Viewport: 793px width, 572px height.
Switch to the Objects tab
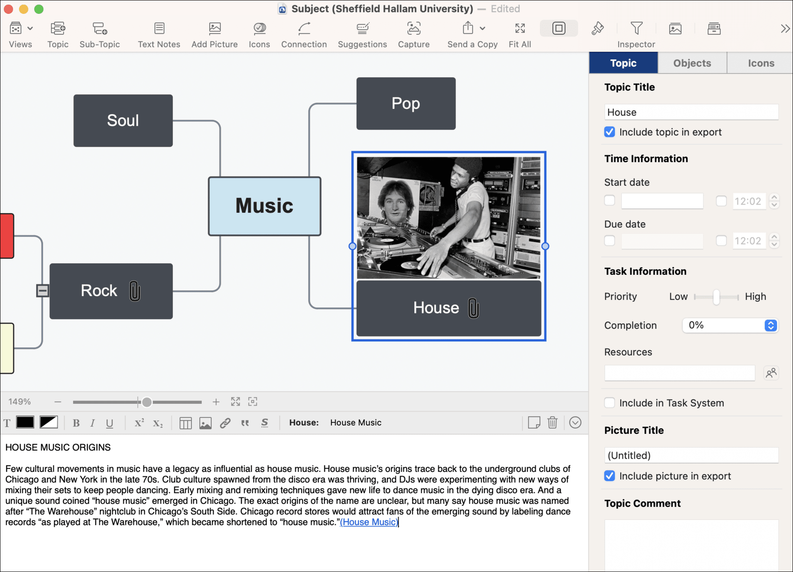[692, 63]
